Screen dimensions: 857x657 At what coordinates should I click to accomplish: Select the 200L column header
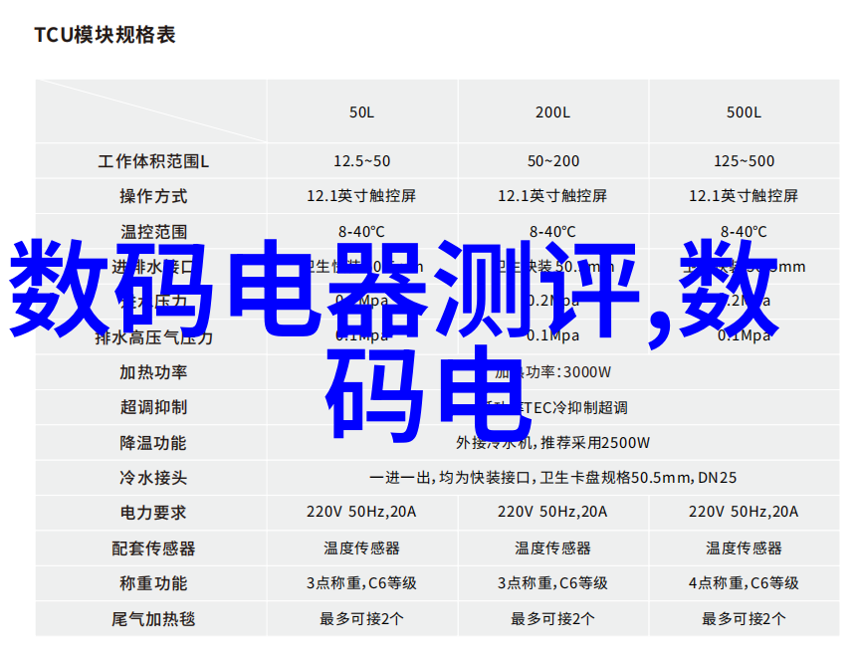[x=552, y=112]
